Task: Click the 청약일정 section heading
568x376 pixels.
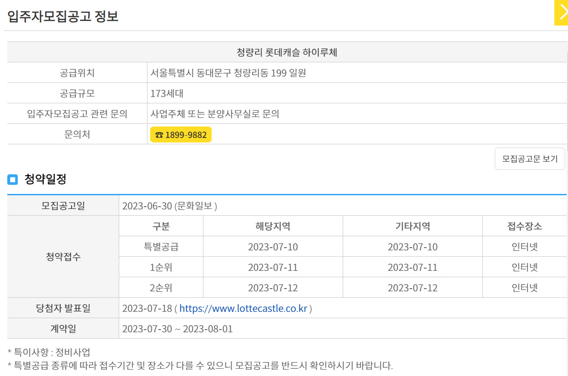Action: click(x=46, y=179)
